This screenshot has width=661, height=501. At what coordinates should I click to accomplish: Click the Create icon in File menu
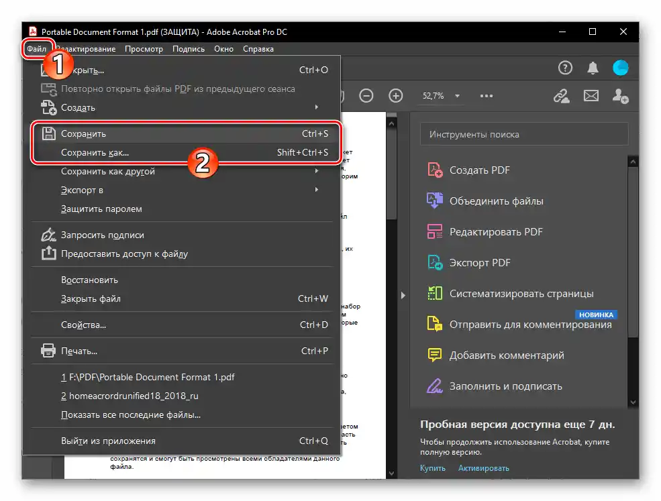pos(48,107)
